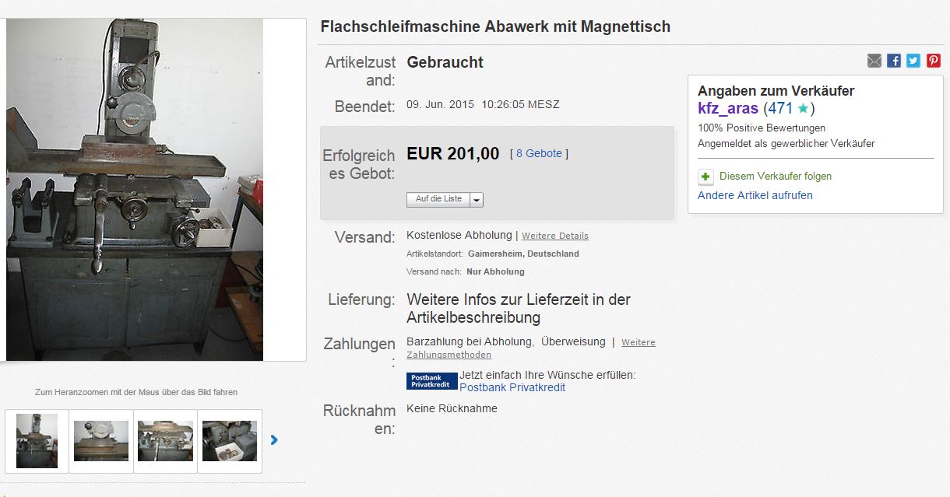
Task: Show next thumbnails with blue arrow
Action: click(x=274, y=440)
